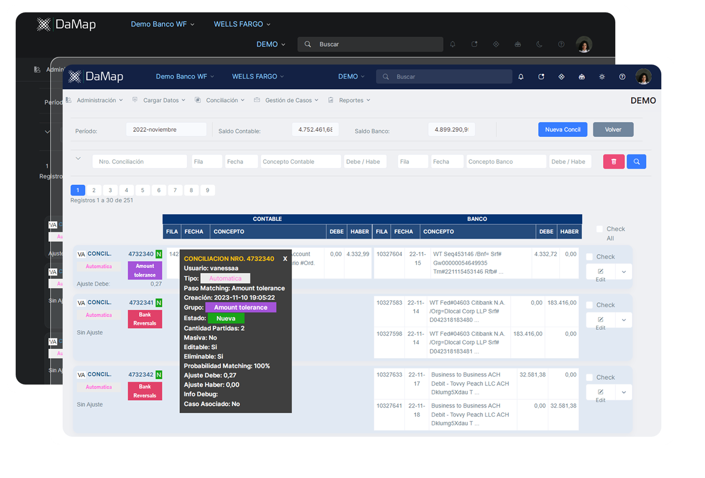This screenshot has width=705, height=478.
Task: Click the purple Amount tolerance tag in popup
Action: click(x=241, y=308)
